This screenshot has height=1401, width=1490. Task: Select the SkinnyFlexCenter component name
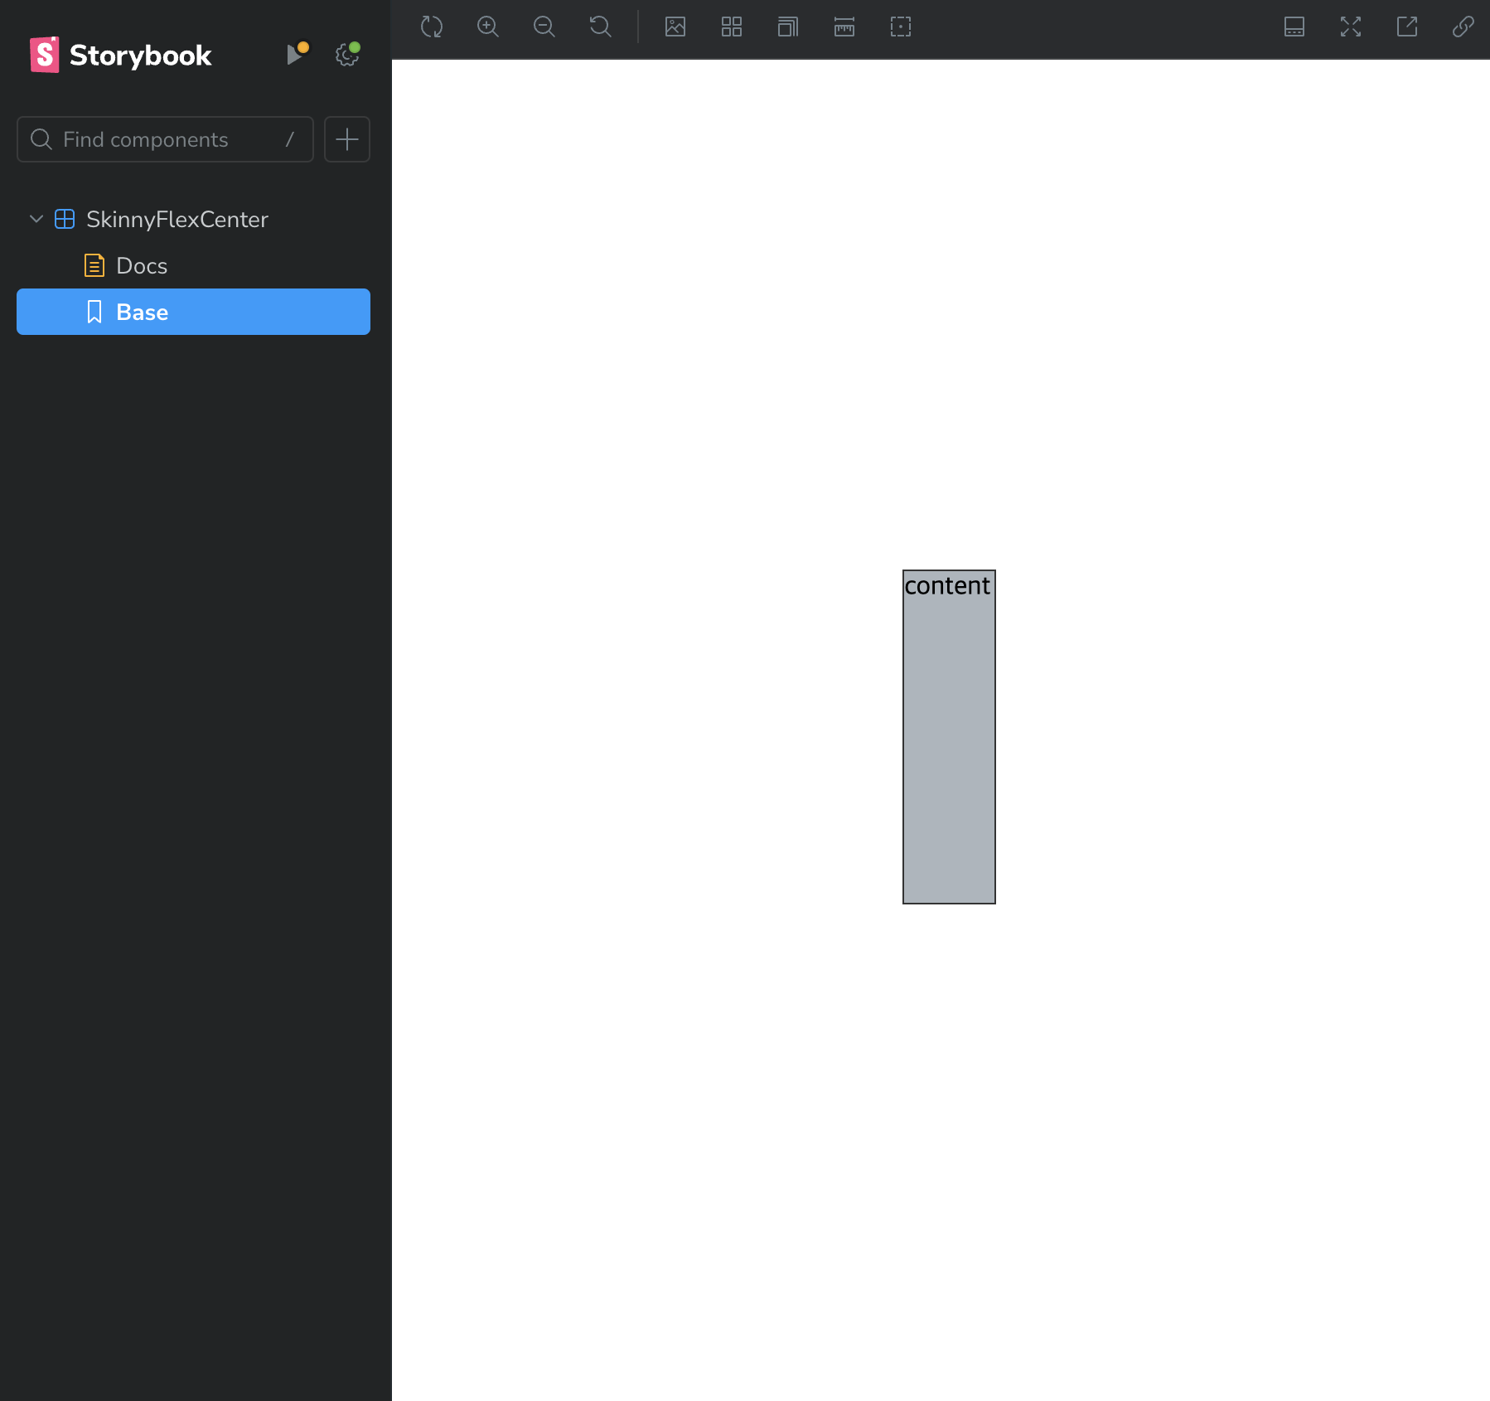point(177,220)
